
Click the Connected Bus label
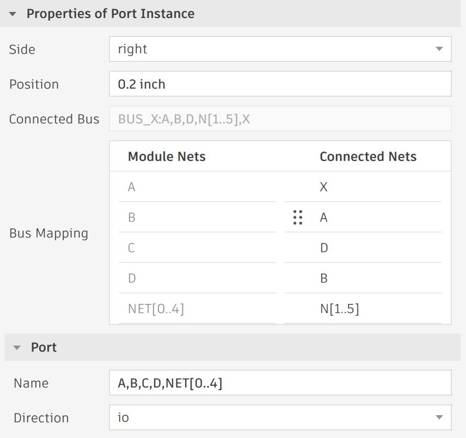[54, 119]
